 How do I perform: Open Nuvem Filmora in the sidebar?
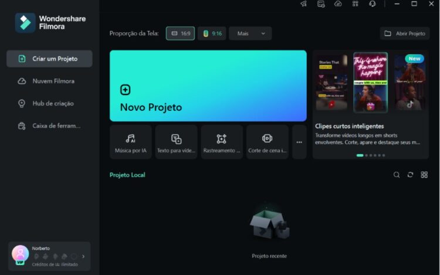[x=49, y=81]
